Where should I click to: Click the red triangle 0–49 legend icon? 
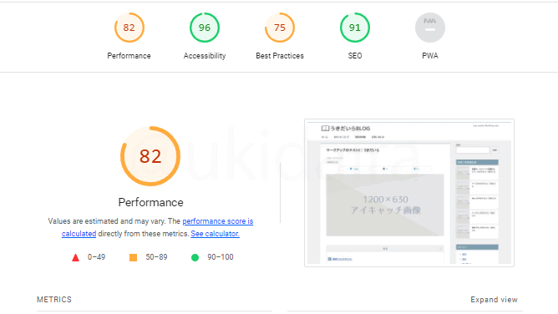click(x=75, y=257)
